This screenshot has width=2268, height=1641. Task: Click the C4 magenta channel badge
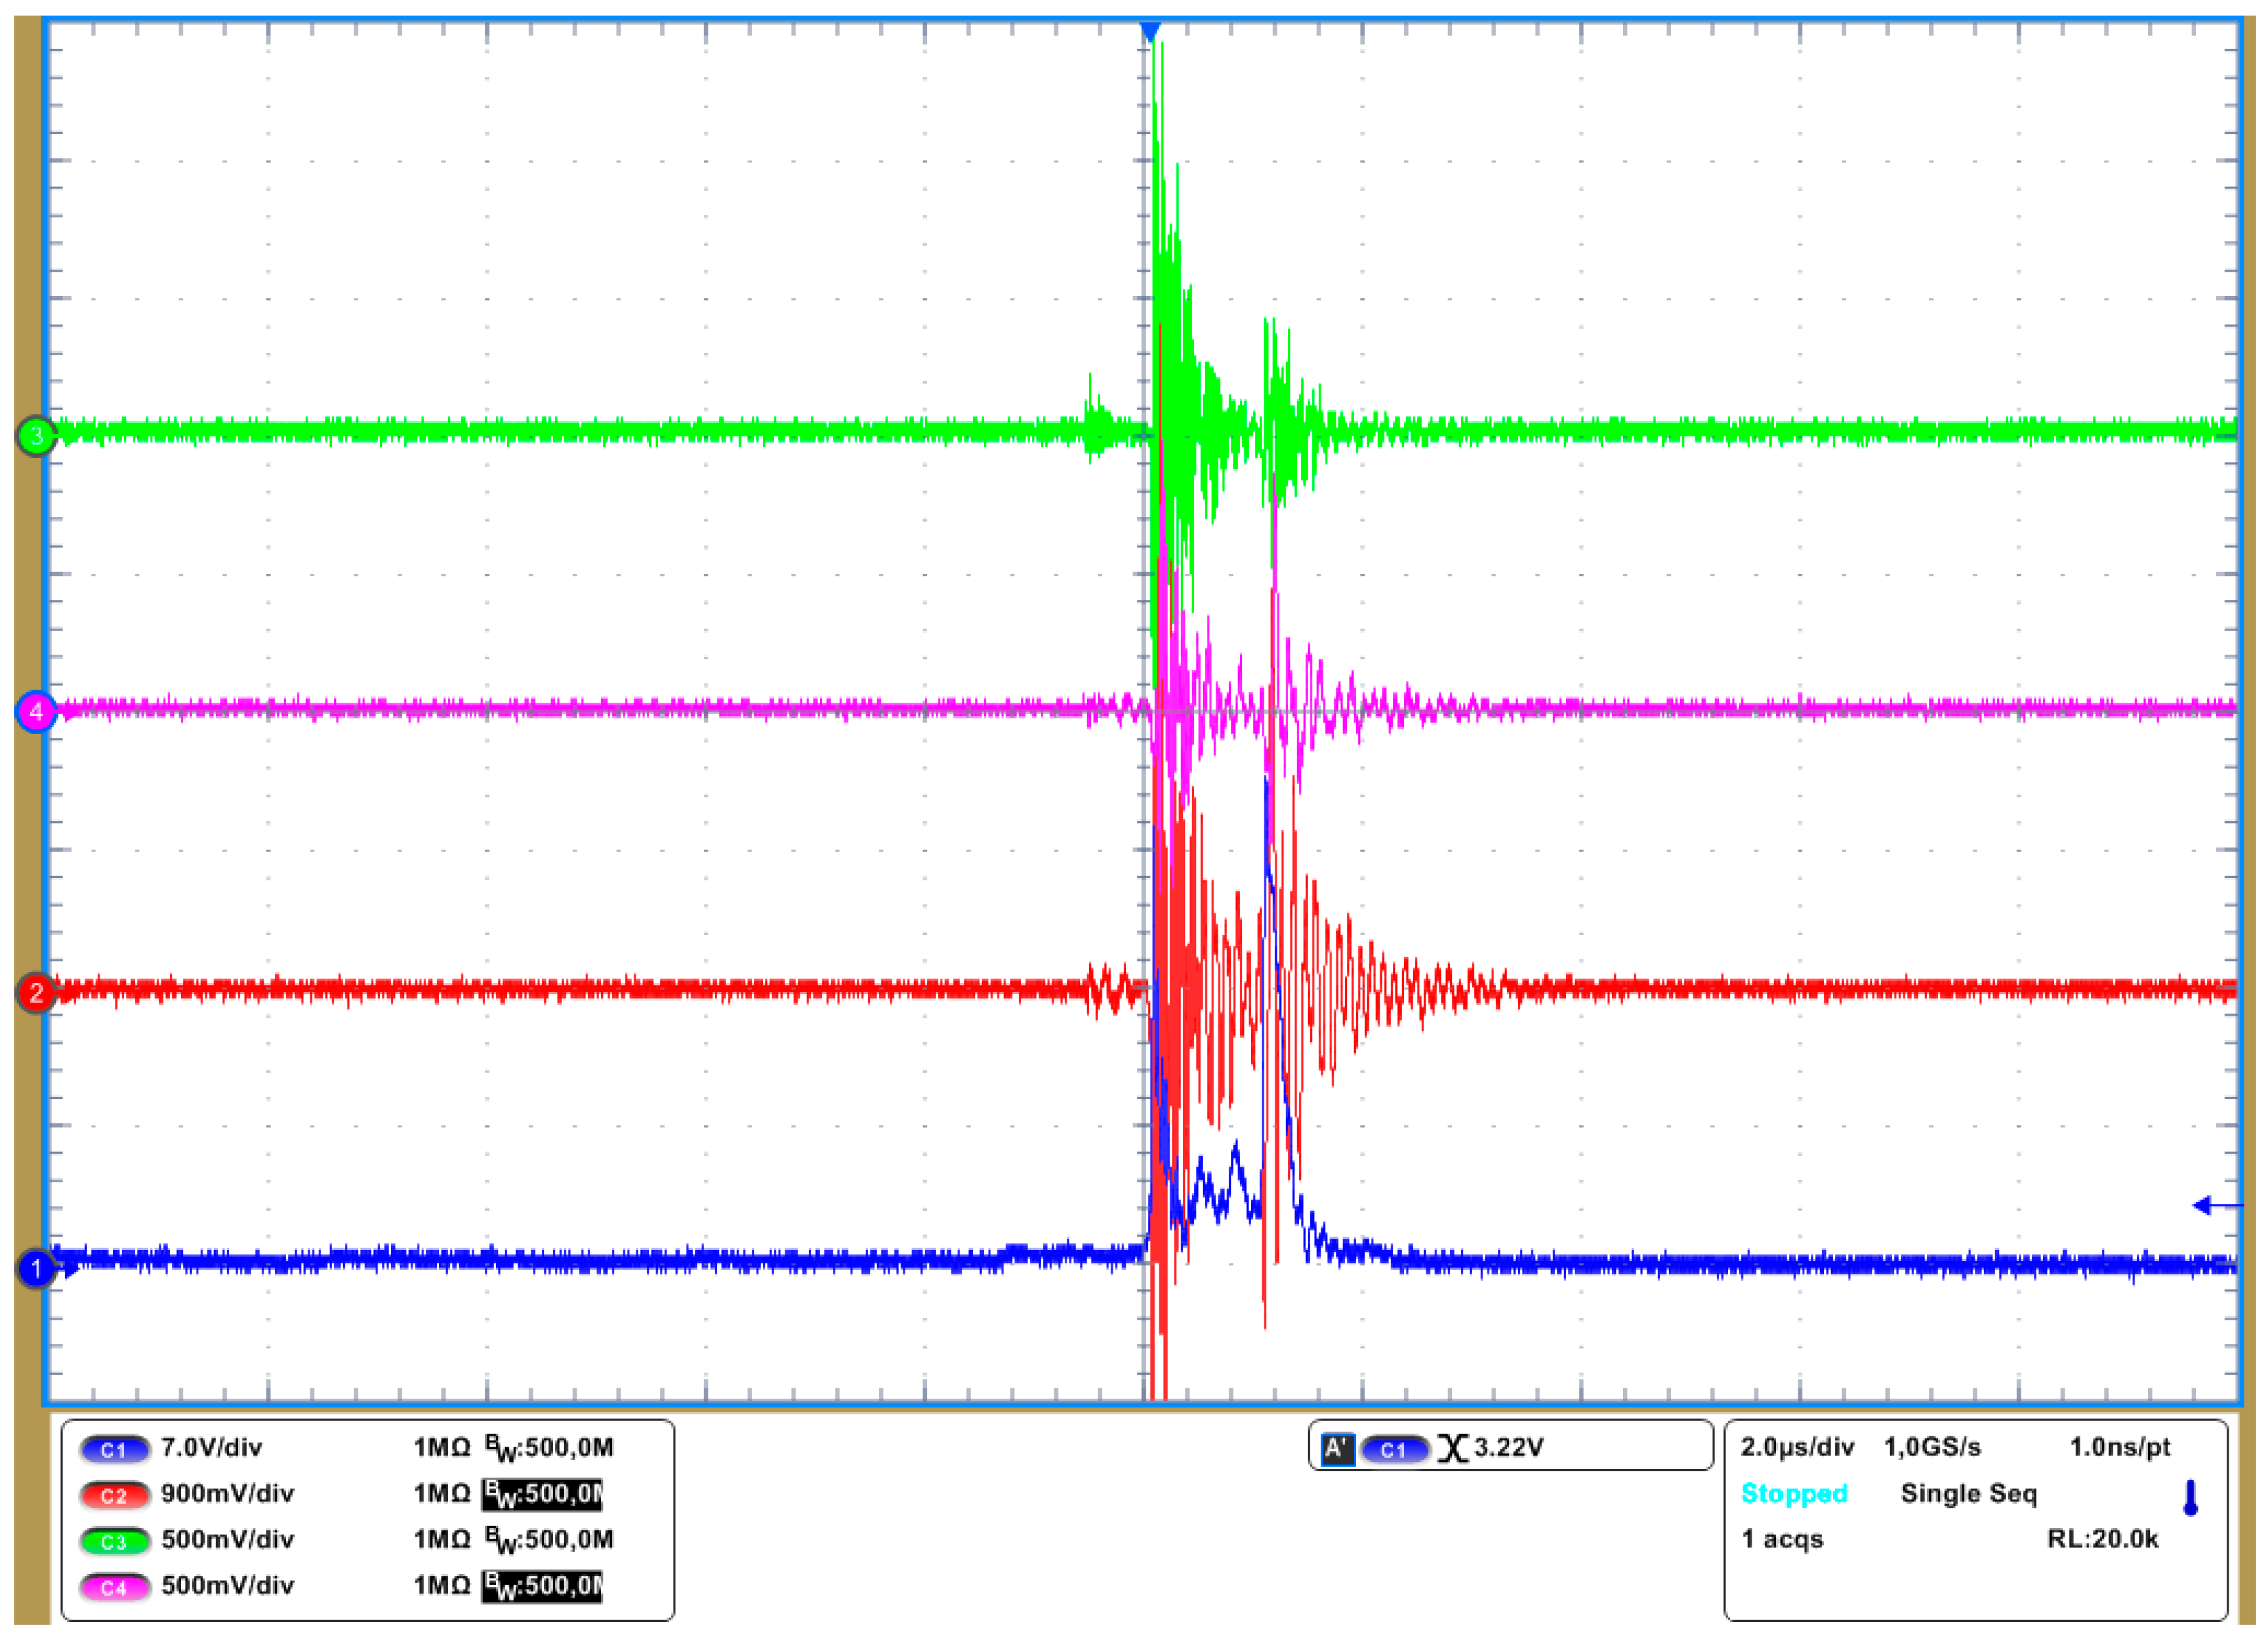pyautogui.click(x=114, y=1587)
